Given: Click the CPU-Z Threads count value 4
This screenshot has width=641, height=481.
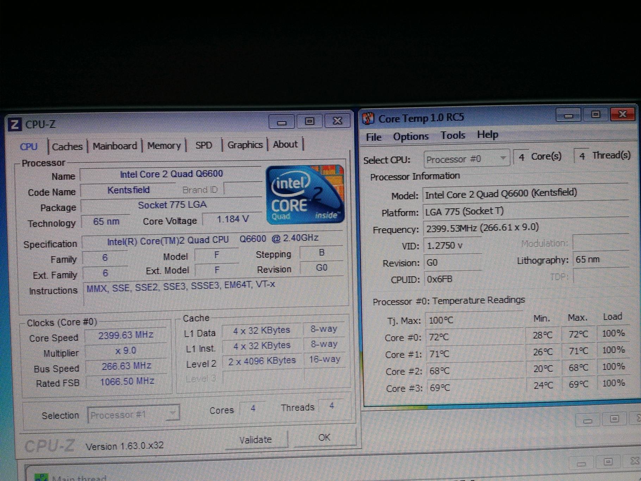Looking at the screenshot, I should pyautogui.click(x=331, y=406).
